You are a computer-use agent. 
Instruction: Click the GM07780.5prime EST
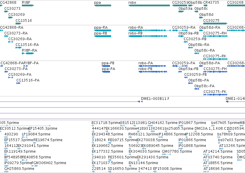[x=166, y=154]
